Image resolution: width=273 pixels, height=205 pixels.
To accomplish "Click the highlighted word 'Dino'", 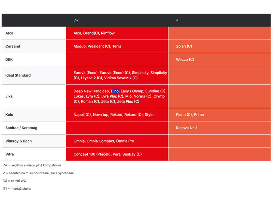I will [115, 91].
